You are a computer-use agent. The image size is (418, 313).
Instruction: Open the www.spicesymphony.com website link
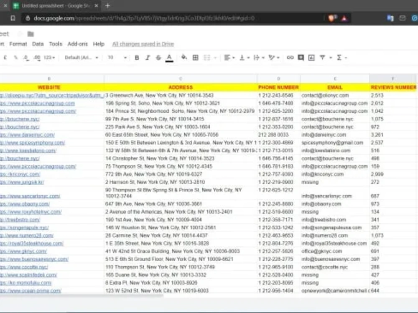pyautogui.click(x=33, y=143)
